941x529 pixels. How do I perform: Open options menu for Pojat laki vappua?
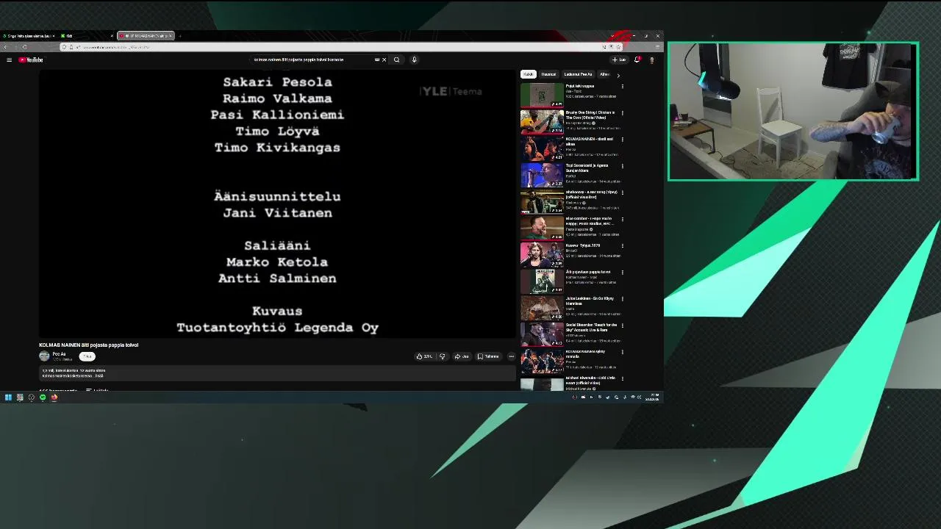point(622,87)
